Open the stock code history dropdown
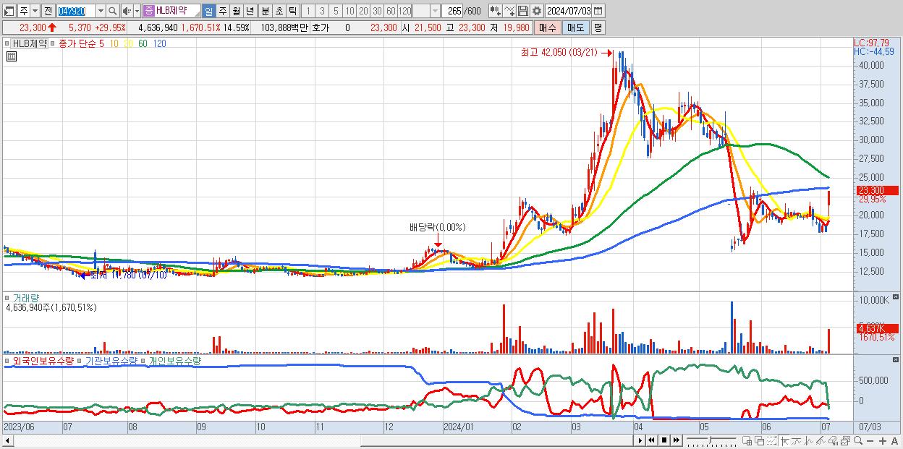Viewport: 903px width, 449px height. point(101,11)
